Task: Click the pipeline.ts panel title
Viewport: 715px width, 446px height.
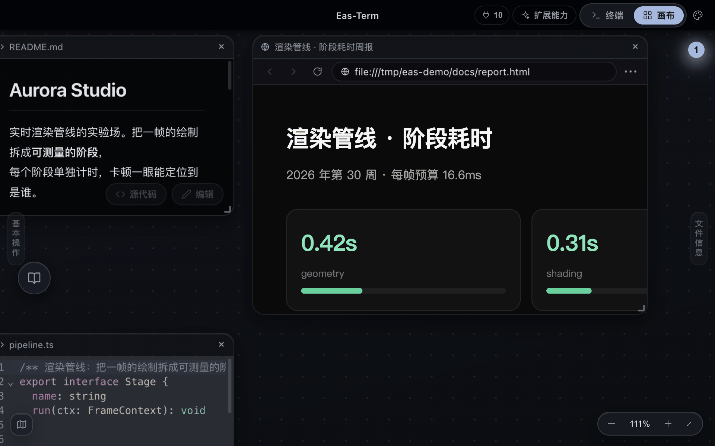Action: coord(31,345)
